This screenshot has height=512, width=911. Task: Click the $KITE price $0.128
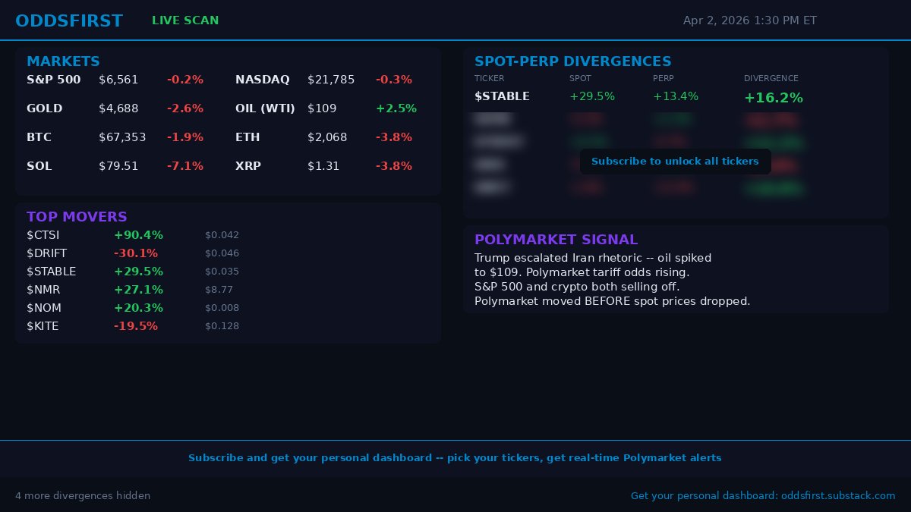[222, 326]
